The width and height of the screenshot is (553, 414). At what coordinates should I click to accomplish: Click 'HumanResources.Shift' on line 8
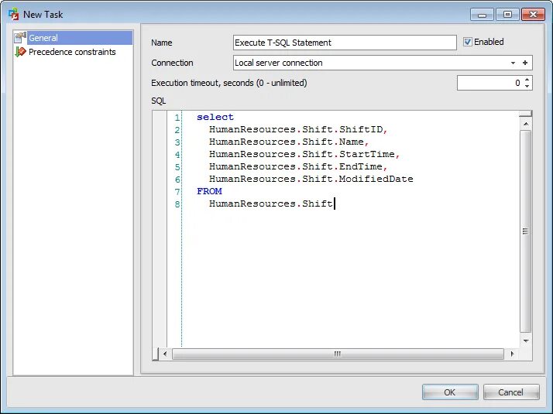[271, 204]
